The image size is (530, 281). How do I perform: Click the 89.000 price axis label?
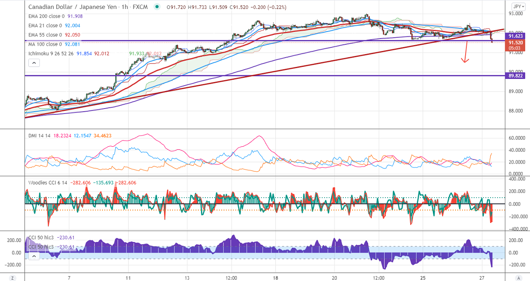tap(515, 91)
